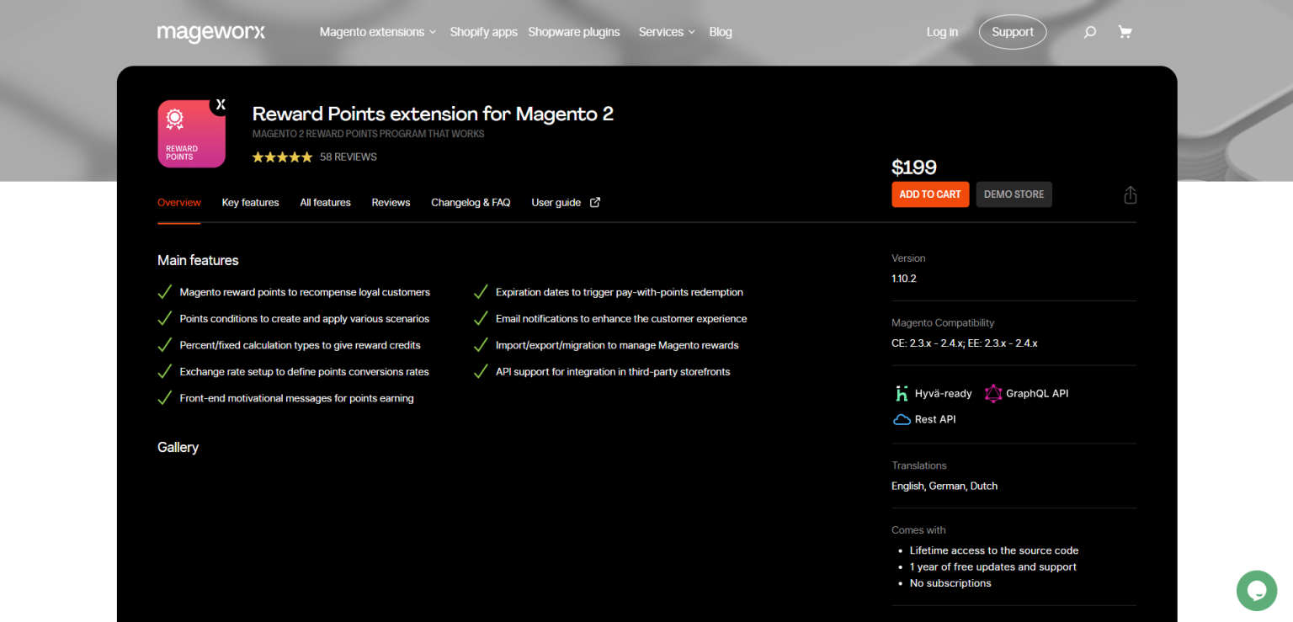Click Log in link
This screenshot has width=1293, height=622.
[942, 32]
